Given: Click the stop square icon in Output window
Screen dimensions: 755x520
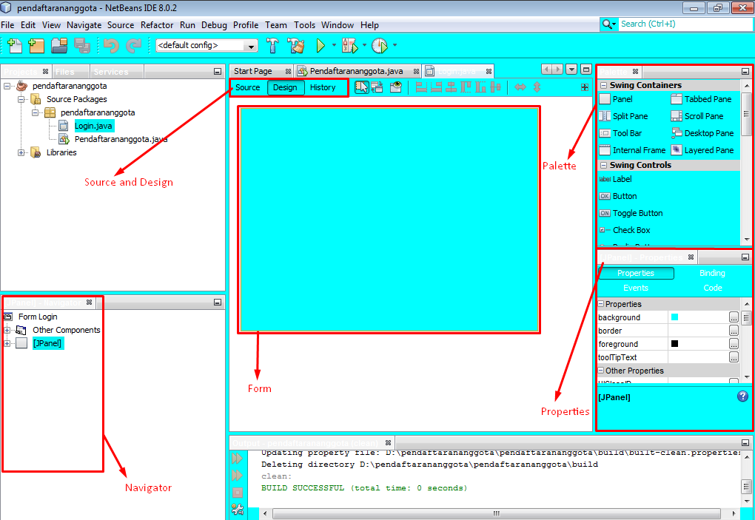Looking at the screenshot, I should click(238, 493).
